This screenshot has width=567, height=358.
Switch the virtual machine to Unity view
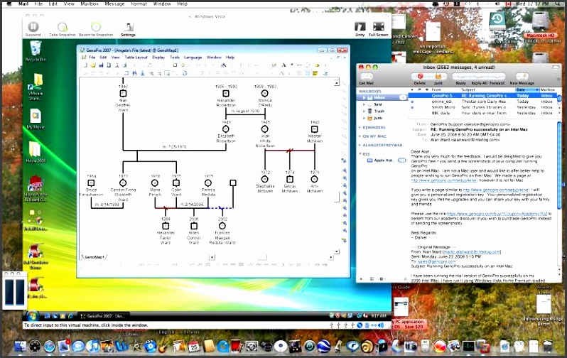[360, 27]
